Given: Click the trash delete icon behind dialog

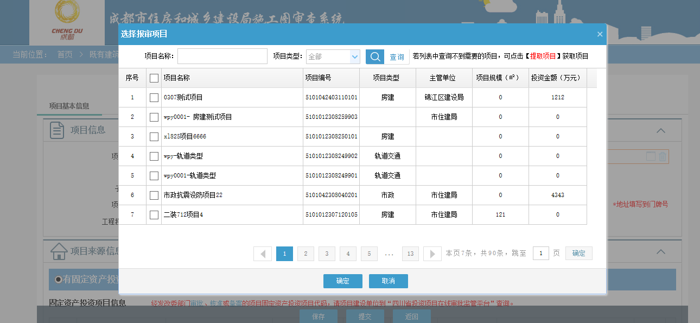Looking at the screenshot, I should tap(663, 157).
